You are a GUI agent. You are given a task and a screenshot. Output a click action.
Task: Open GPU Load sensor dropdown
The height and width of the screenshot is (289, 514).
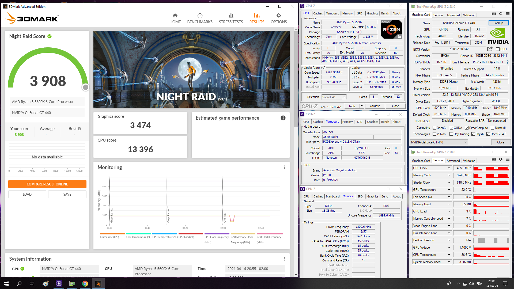click(449, 211)
